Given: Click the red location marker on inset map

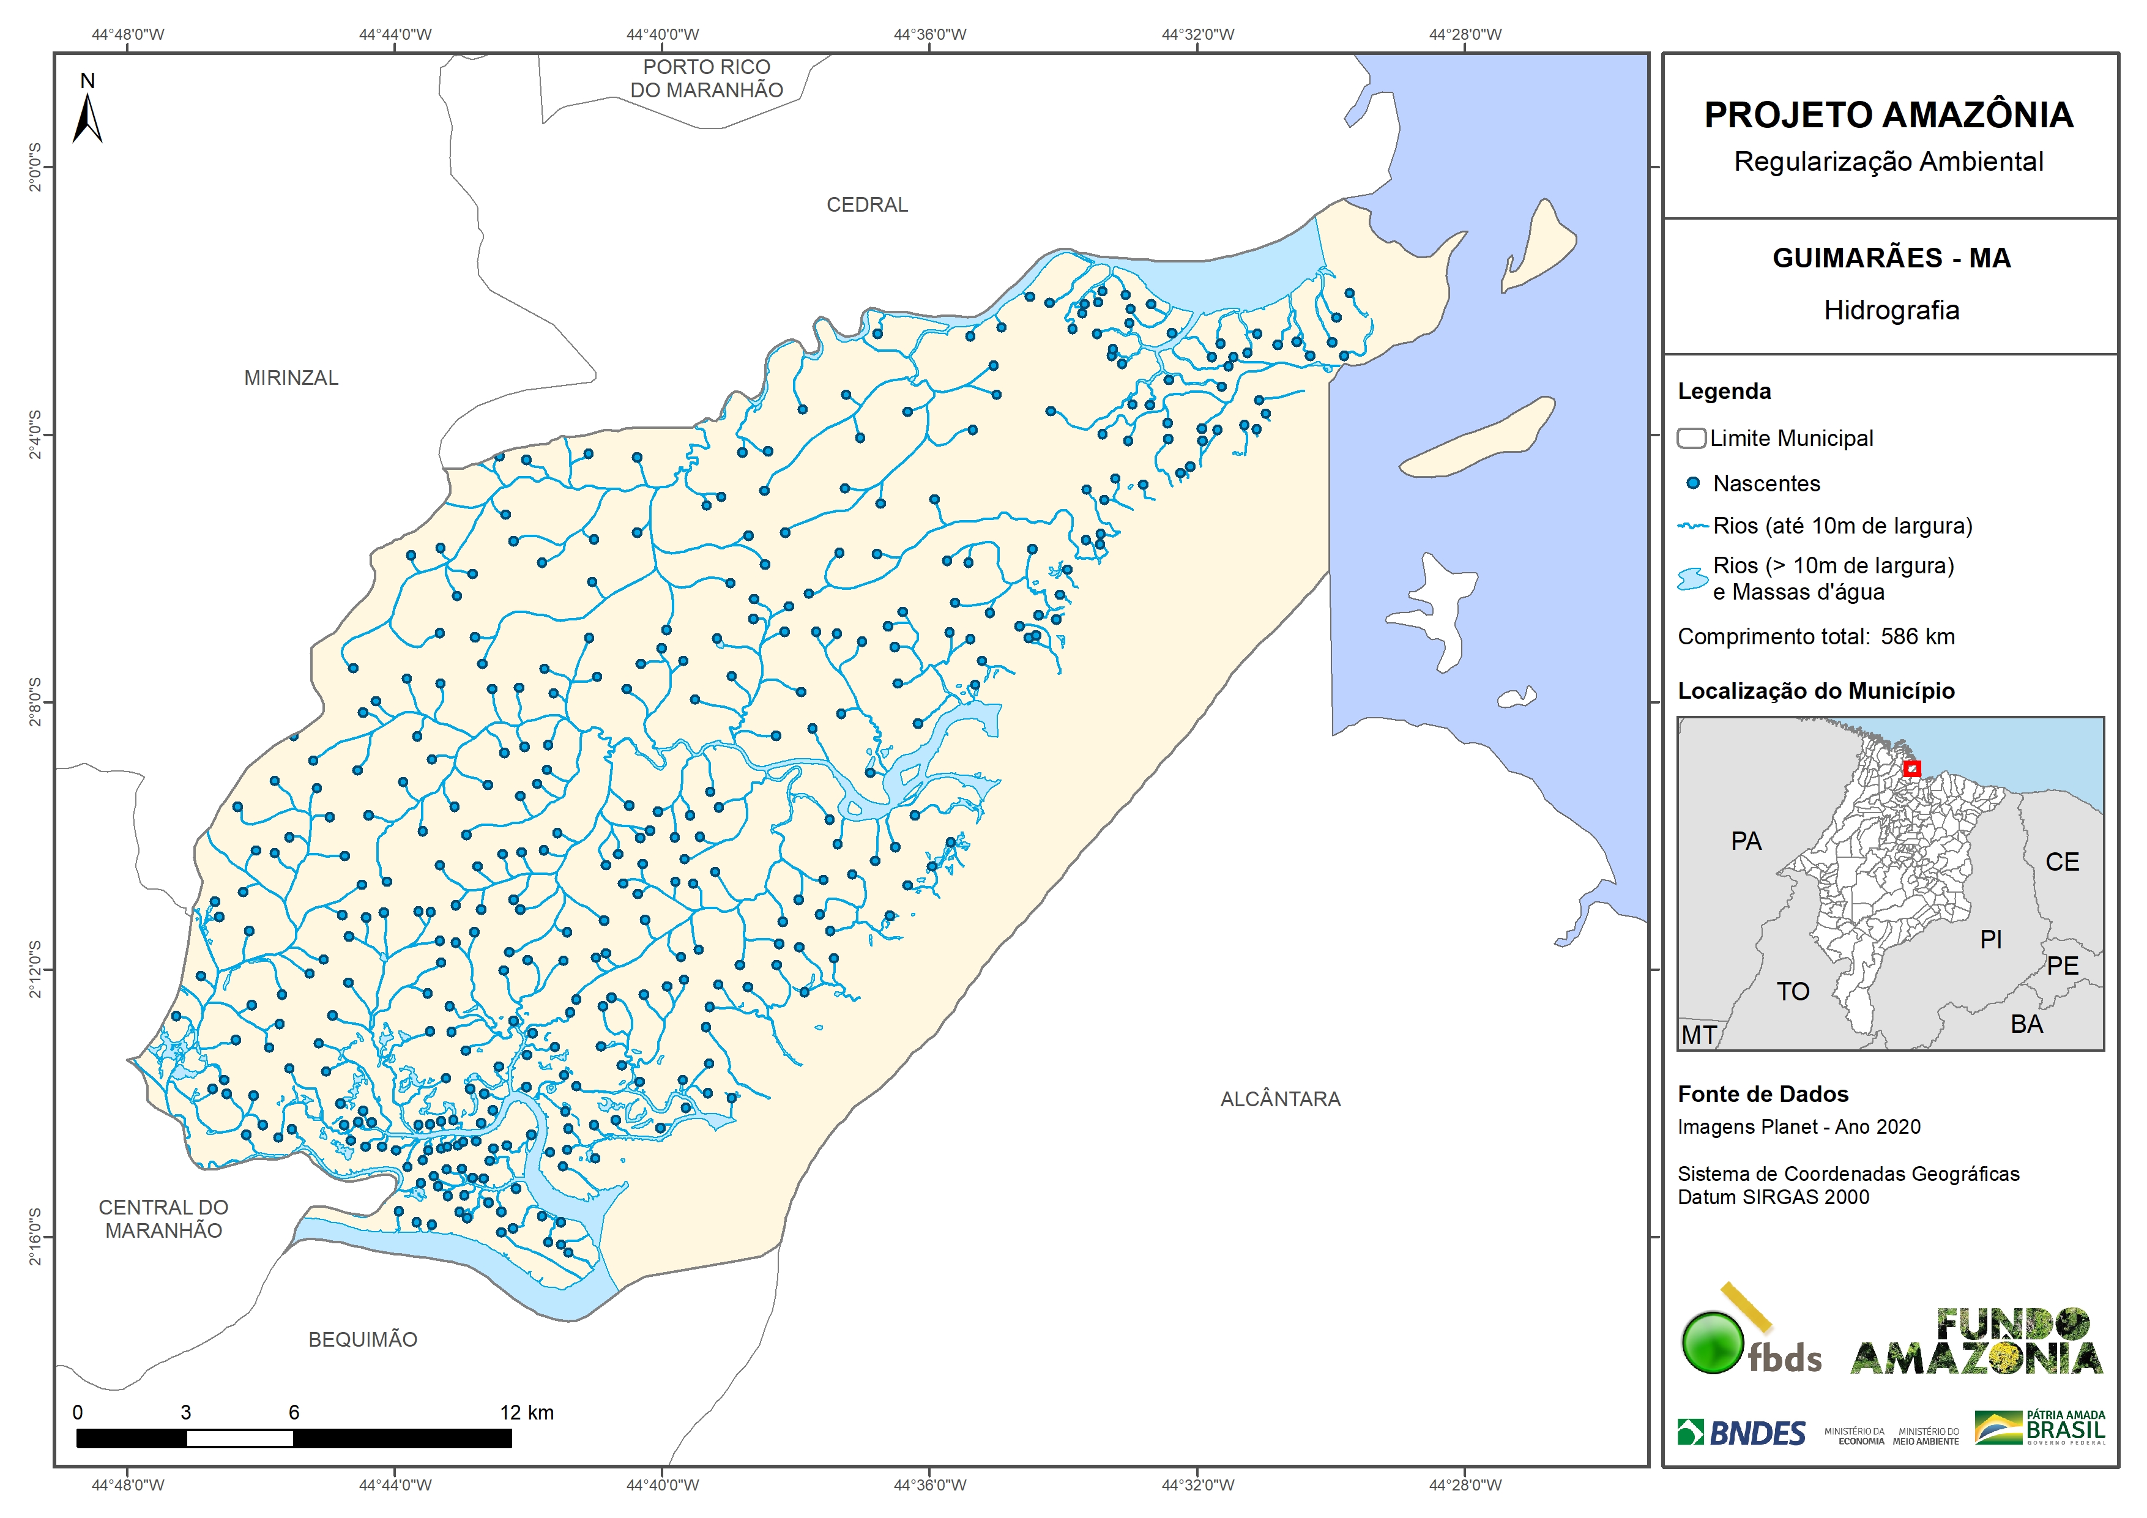Looking at the screenshot, I should coord(1912,769).
